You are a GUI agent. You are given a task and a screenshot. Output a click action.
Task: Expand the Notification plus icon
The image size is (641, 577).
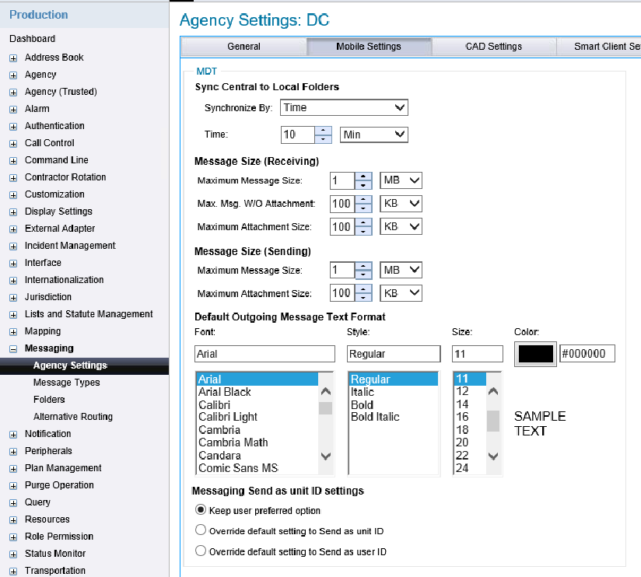coord(13,434)
